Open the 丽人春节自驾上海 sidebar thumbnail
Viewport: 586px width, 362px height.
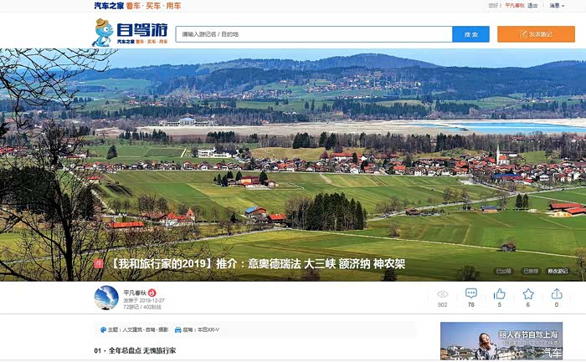(x=501, y=341)
